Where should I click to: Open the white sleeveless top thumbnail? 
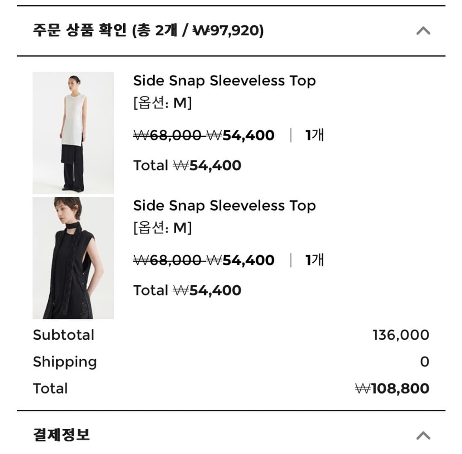(73, 133)
